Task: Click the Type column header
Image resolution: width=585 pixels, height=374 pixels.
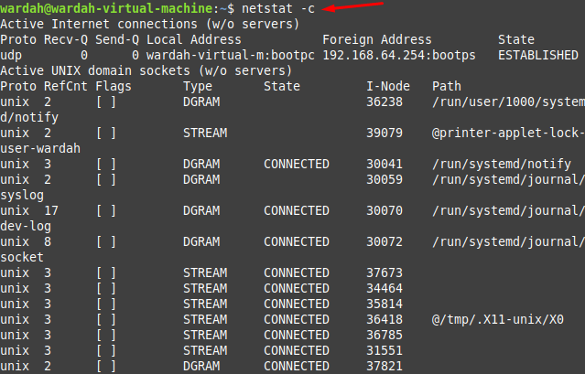Action: (x=198, y=87)
